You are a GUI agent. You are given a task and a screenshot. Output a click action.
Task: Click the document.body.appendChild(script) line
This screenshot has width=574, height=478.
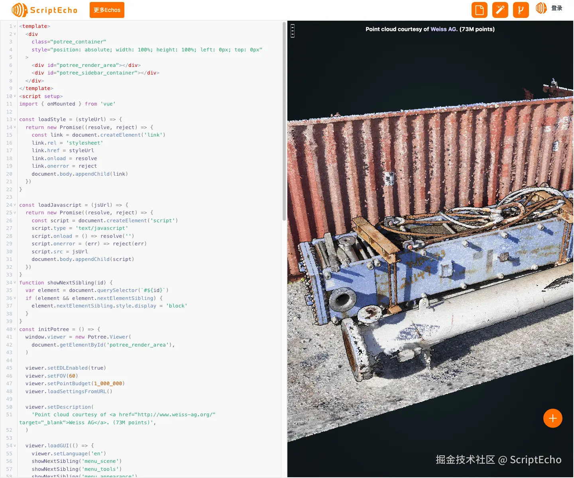pyautogui.click(x=83, y=259)
